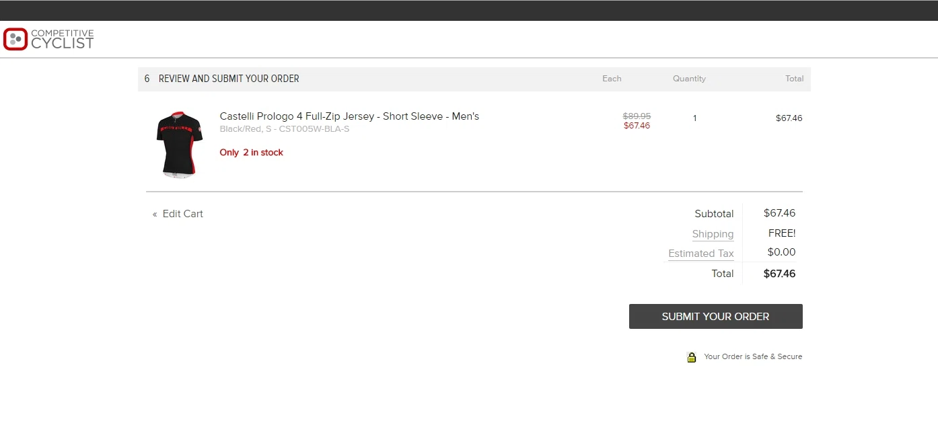
Task: Click the Estimated Tax link
Action: (700, 254)
